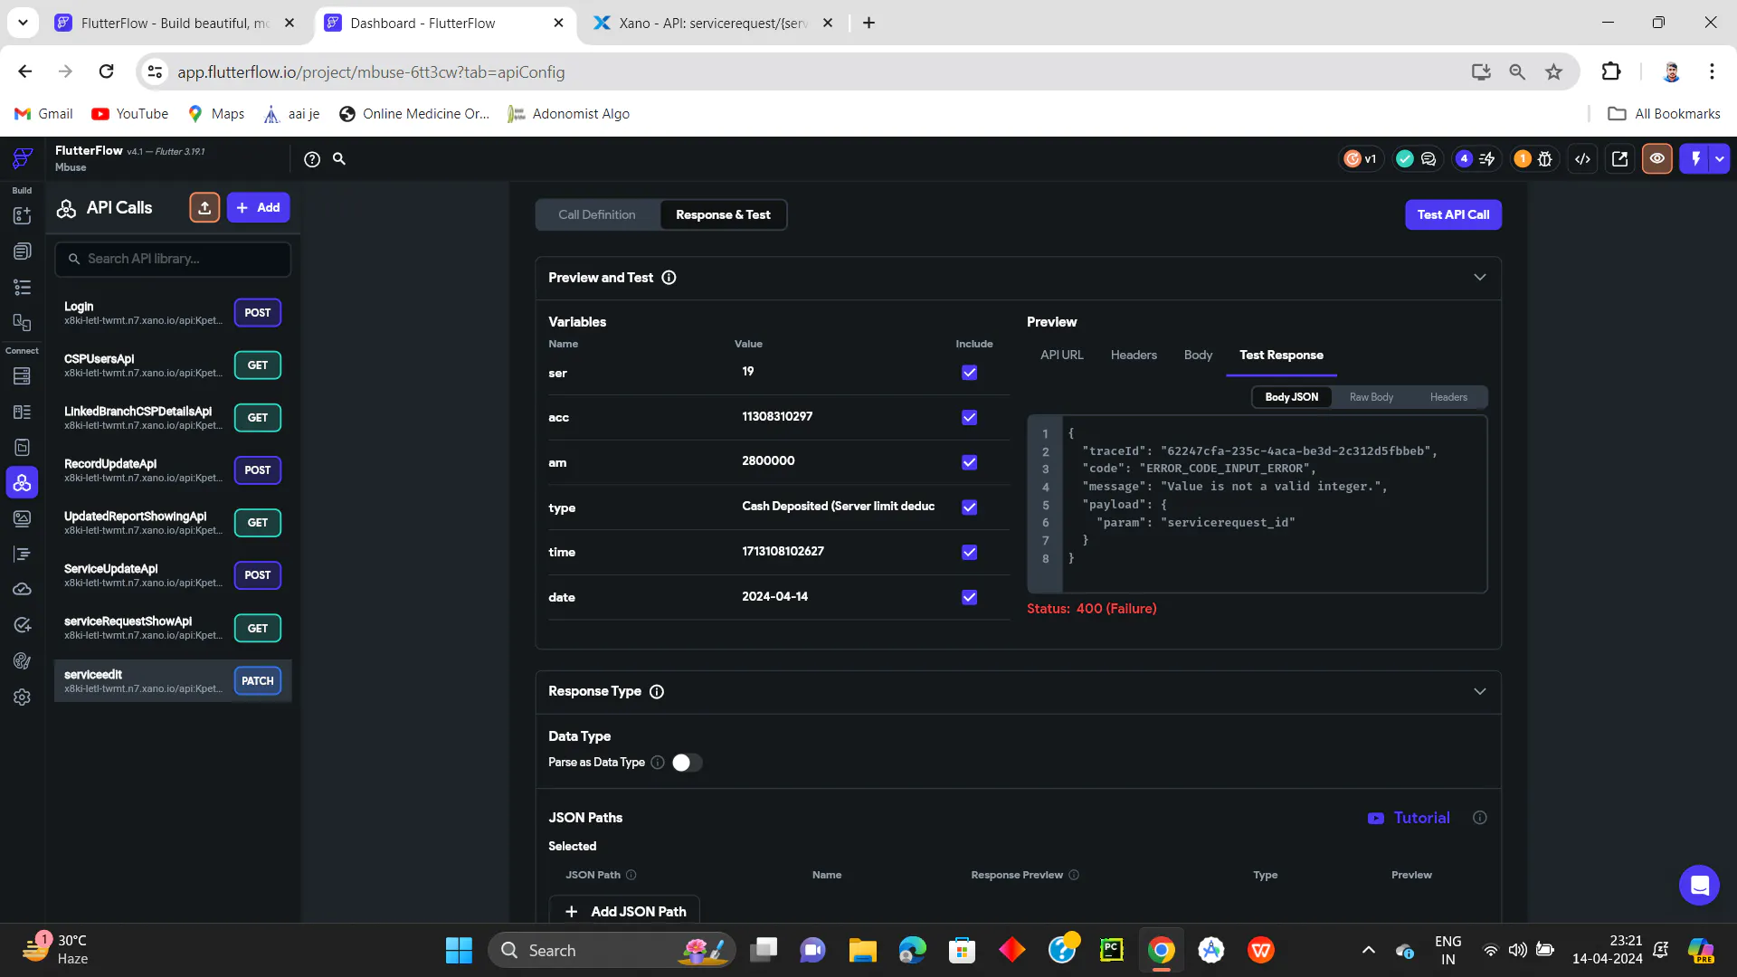Viewport: 1737px width, 977px height.
Task: Open the comments chat icon in top toolbar
Action: (1429, 159)
